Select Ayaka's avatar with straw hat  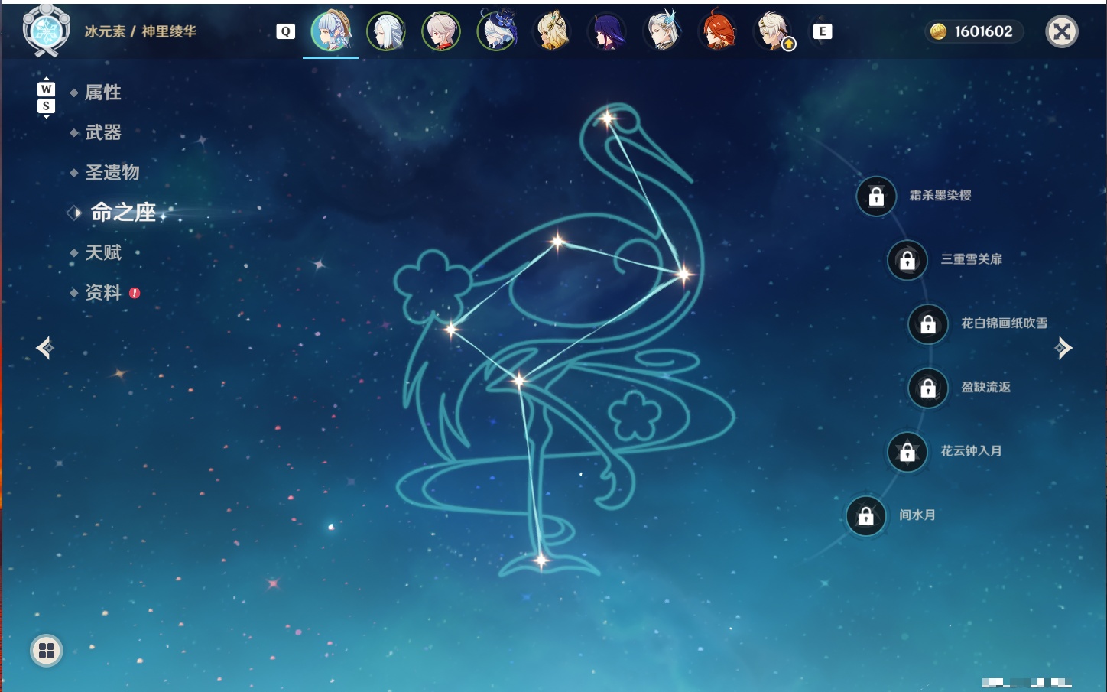pyautogui.click(x=331, y=31)
